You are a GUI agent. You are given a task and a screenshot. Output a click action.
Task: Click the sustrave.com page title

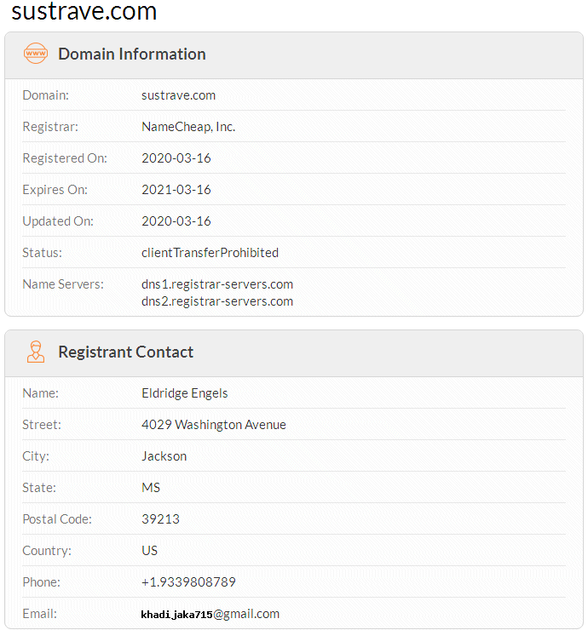click(84, 12)
